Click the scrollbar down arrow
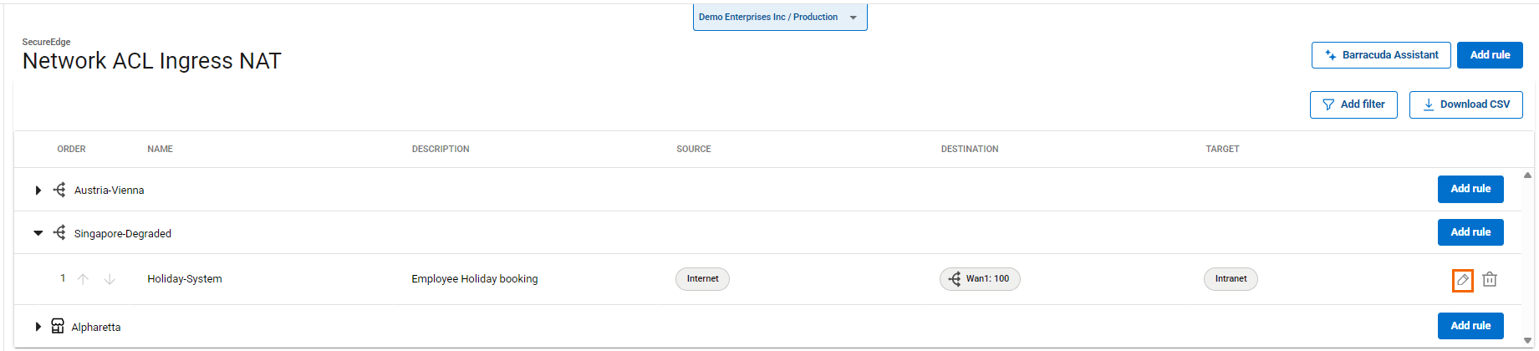Screen dimensions: 1539x351 tap(1527, 340)
